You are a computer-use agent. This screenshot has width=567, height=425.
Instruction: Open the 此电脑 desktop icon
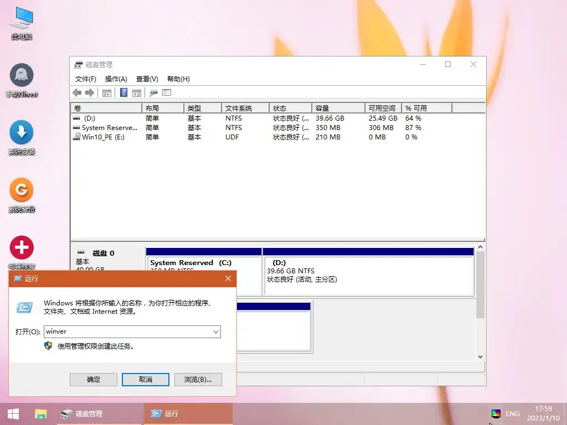coord(22,23)
